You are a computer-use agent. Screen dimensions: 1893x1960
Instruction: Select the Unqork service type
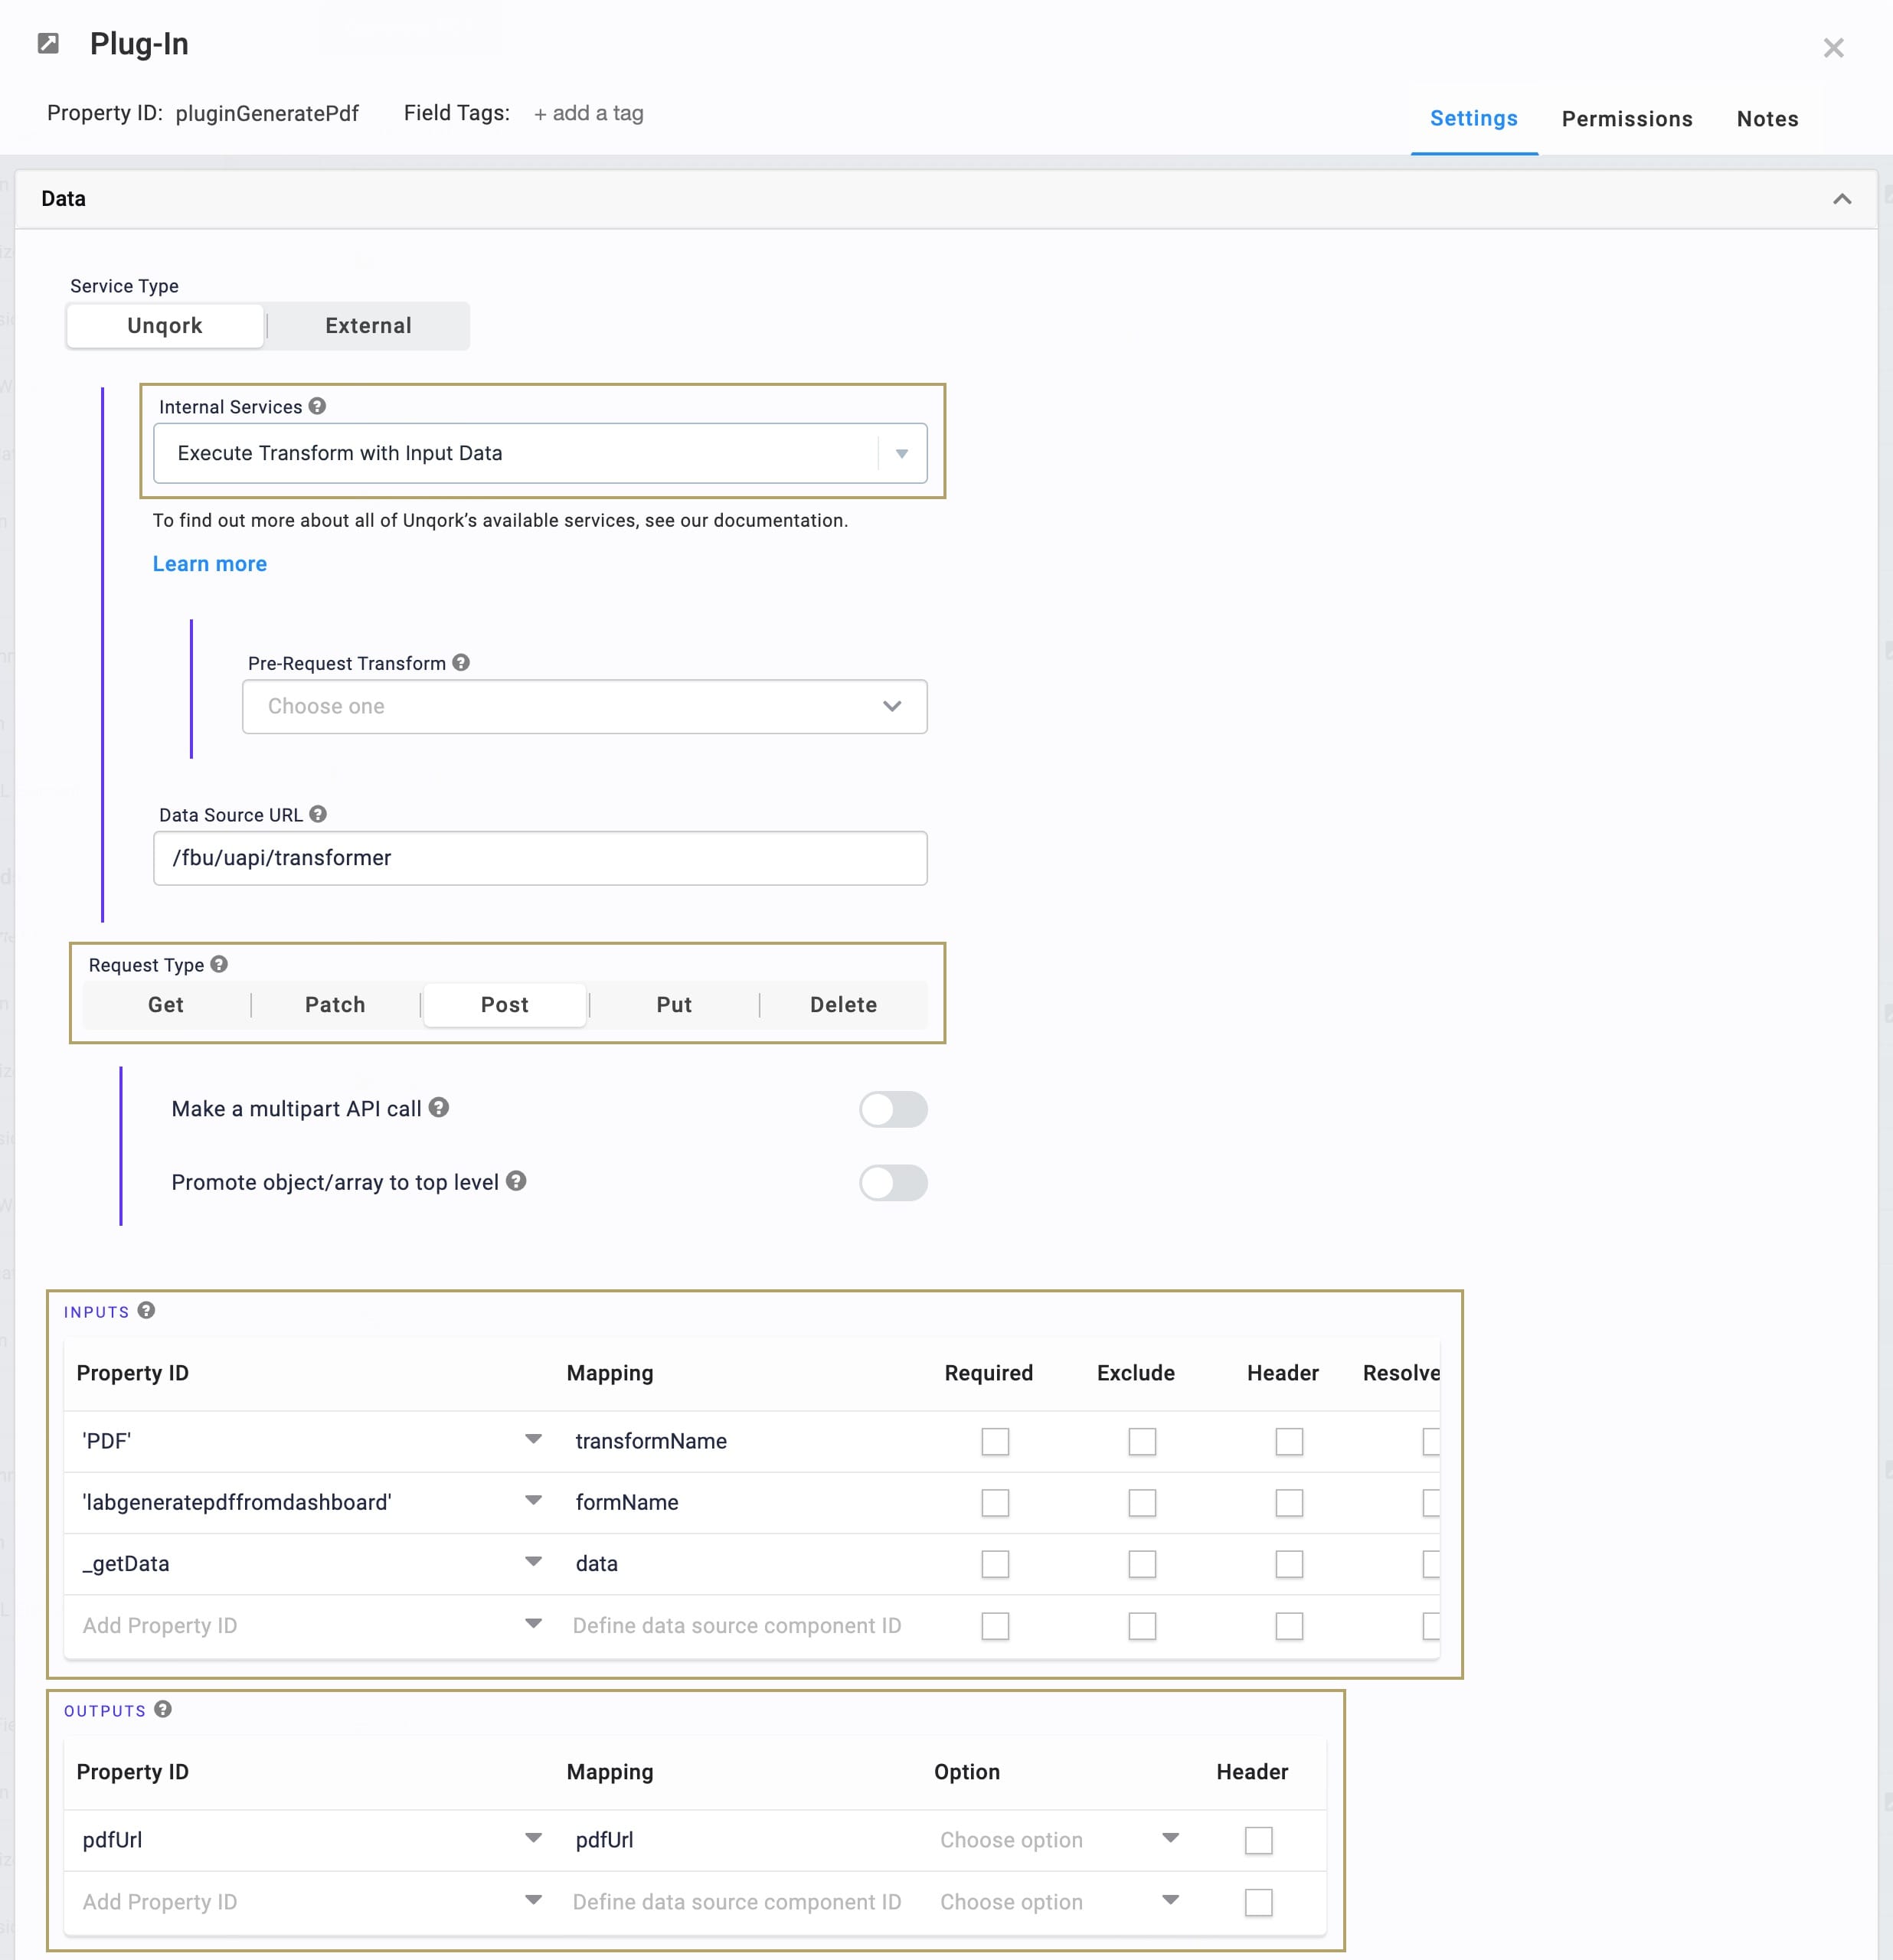[165, 326]
